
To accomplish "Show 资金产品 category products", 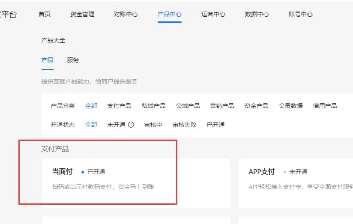I will pyautogui.click(x=256, y=106).
